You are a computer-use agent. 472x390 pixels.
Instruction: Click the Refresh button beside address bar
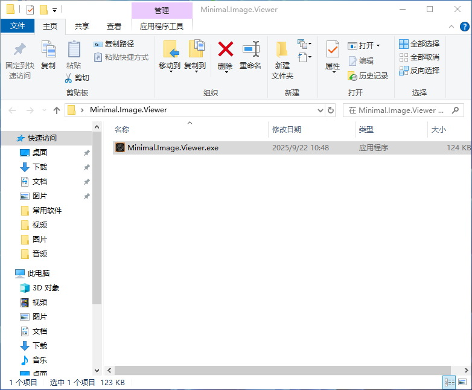[x=331, y=110]
